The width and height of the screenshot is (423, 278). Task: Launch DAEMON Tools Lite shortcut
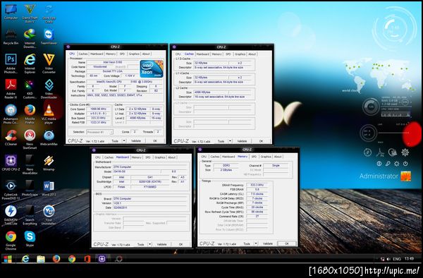pyautogui.click(x=11, y=215)
